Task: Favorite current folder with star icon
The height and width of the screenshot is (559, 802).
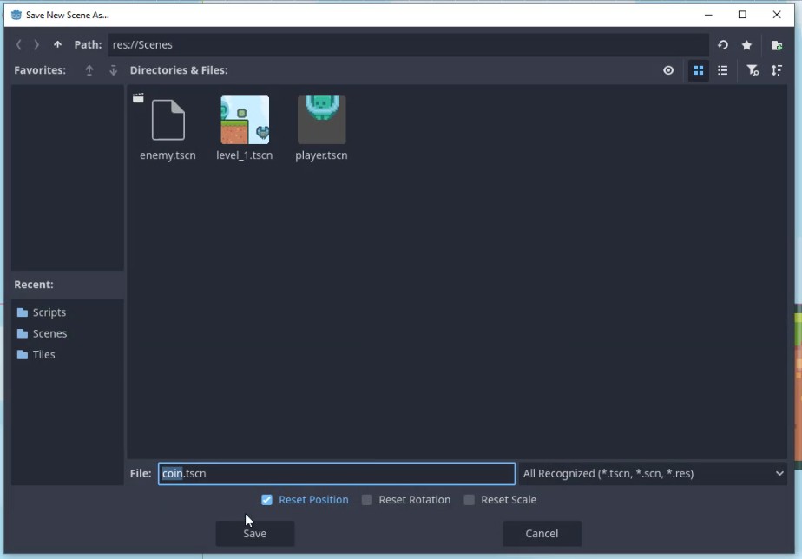Action: [746, 45]
